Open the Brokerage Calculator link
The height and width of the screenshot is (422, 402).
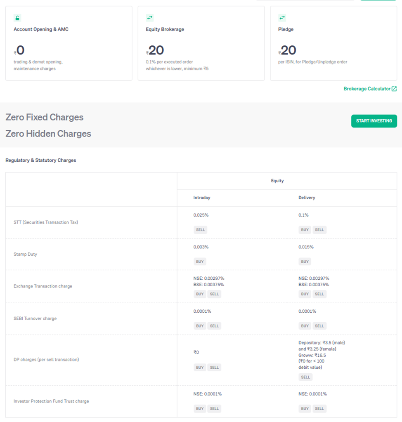tap(367, 89)
